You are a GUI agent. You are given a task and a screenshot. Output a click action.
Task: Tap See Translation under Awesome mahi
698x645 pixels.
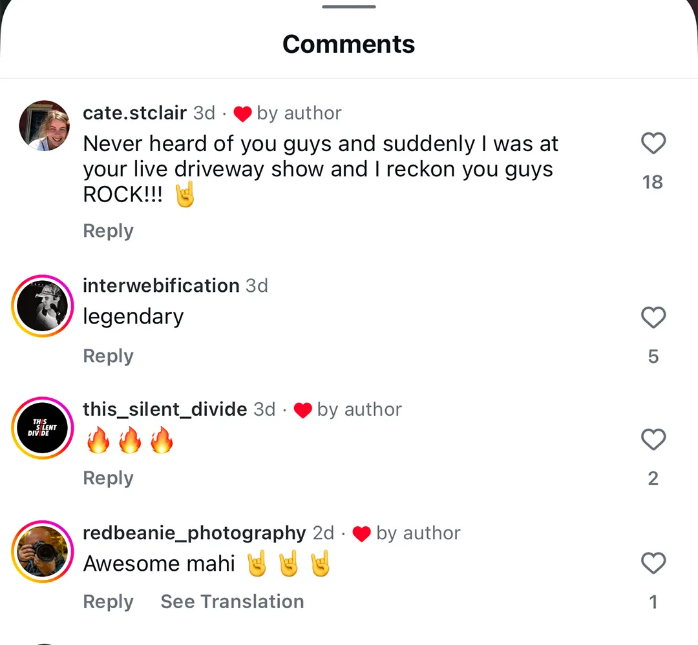click(232, 601)
